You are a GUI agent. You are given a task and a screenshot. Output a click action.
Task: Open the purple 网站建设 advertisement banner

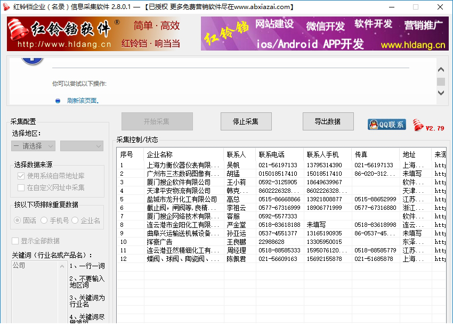tap(325, 34)
